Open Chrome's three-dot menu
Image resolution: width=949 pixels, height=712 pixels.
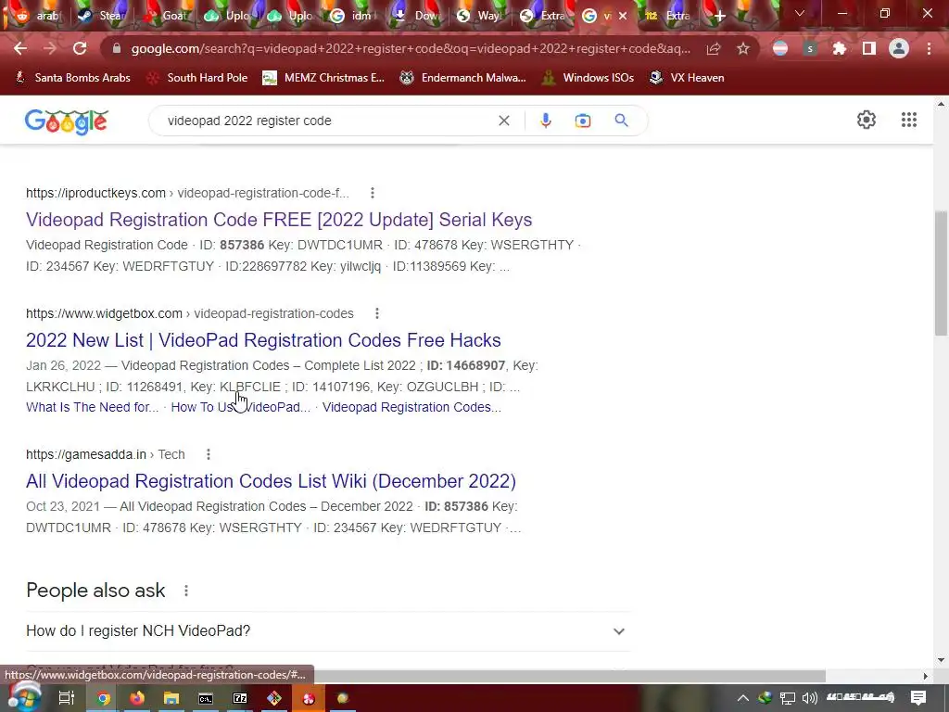click(929, 49)
